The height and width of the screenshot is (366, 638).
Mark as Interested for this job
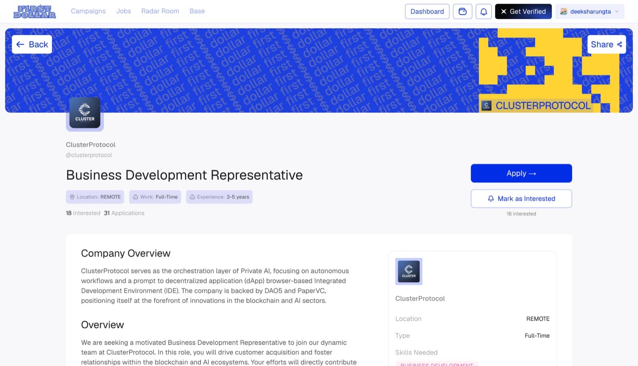click(521, 199)
